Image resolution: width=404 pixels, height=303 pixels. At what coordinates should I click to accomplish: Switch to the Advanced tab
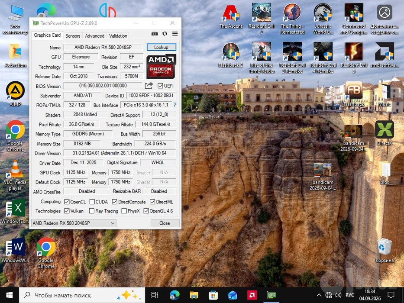tap(94, 36)
